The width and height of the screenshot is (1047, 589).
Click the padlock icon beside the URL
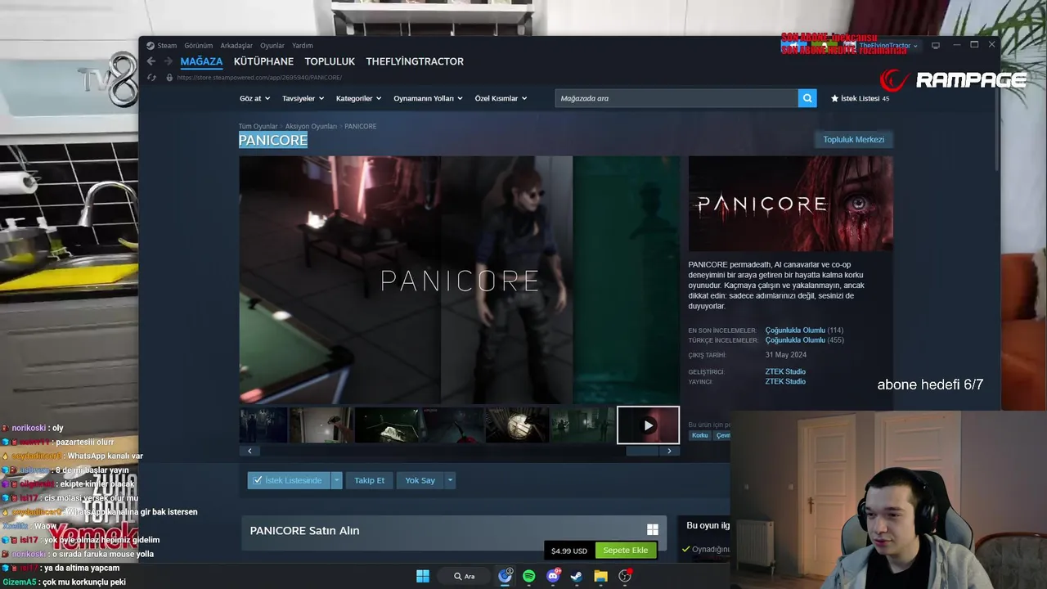169,78
